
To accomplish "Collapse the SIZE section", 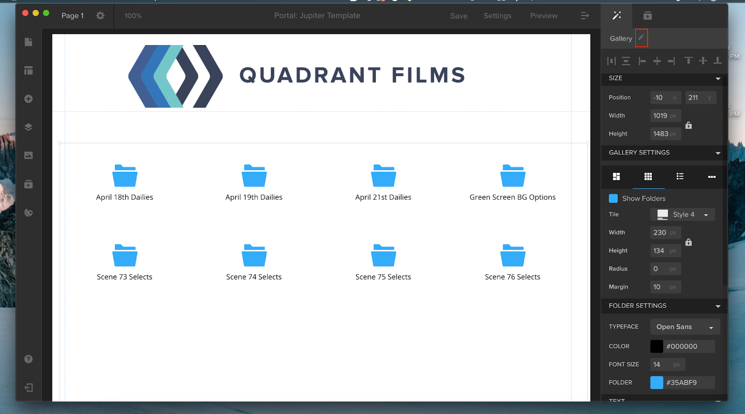I will [718, 79].
